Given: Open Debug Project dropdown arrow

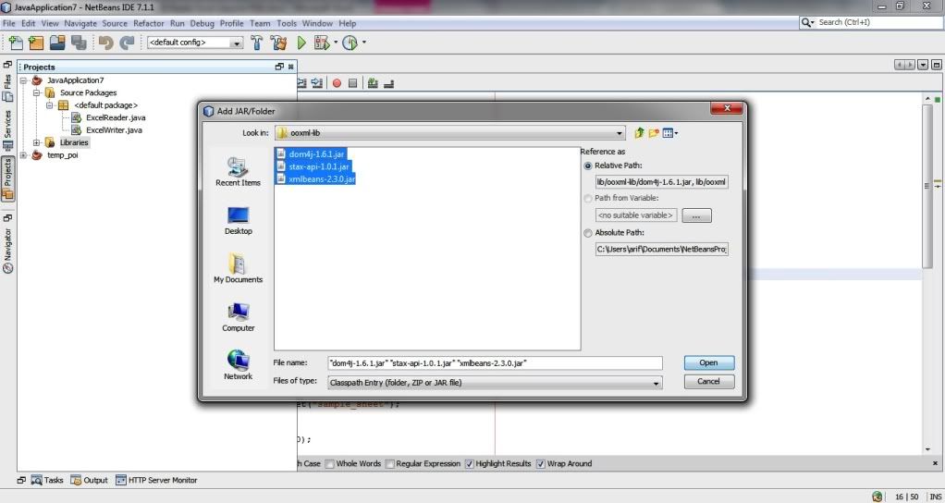Looking at the screenshot, I should point(336,43).
